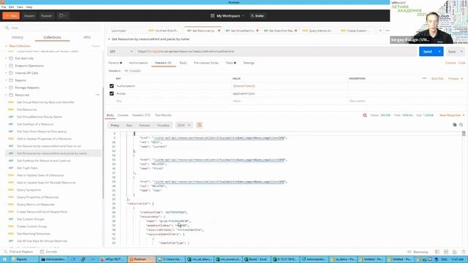Open the Console in status bar

point(49,252)
